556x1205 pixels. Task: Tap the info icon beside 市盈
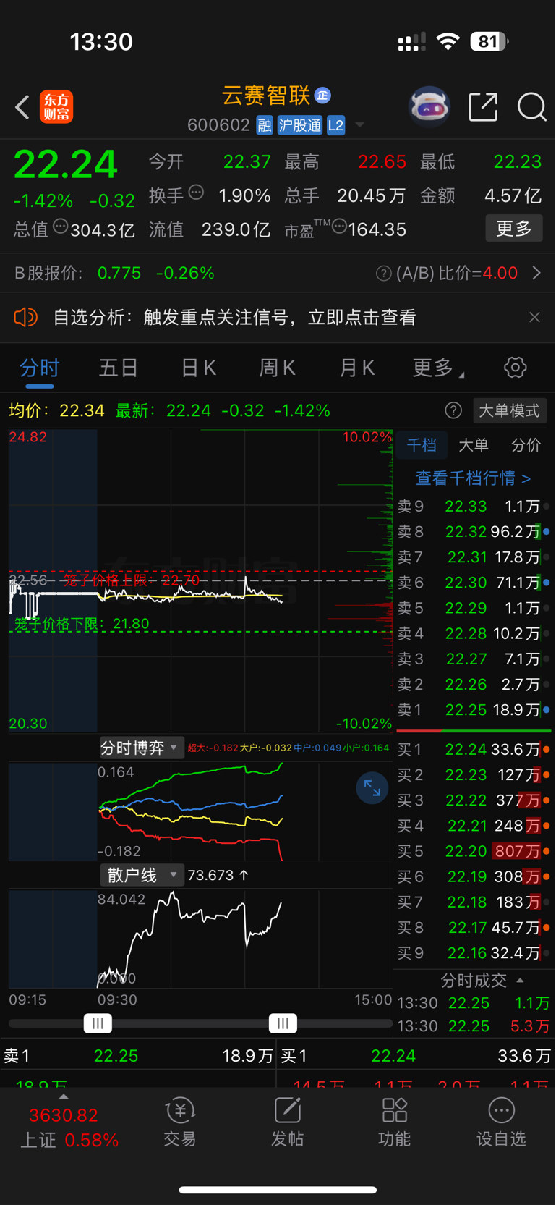(339, 227)
